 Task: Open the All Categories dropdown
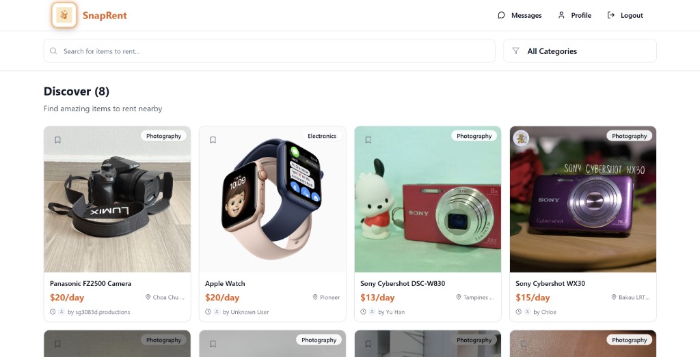point(580,51)
